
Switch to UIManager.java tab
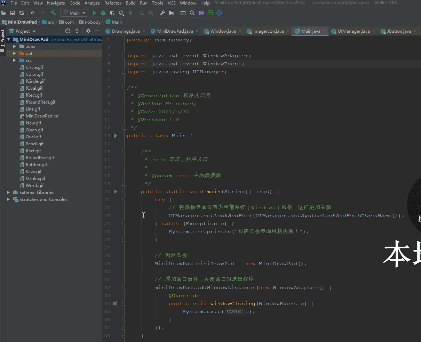tap(354, 31)
